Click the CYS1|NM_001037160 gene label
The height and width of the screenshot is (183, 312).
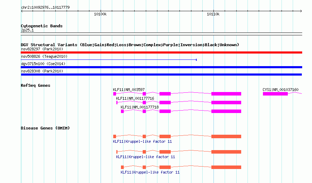(280, 90)
